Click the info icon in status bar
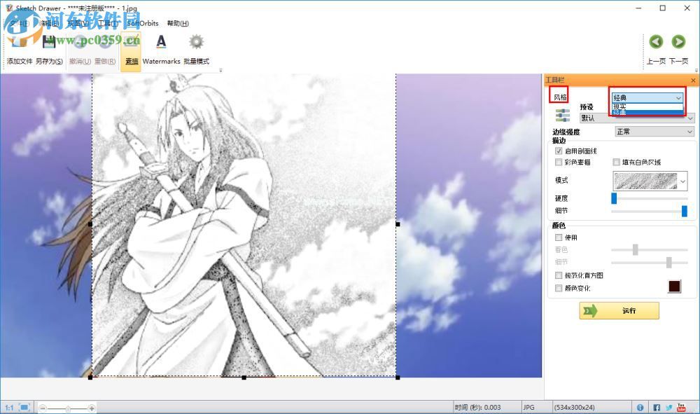The image size is (700, 414). (640, 407)
